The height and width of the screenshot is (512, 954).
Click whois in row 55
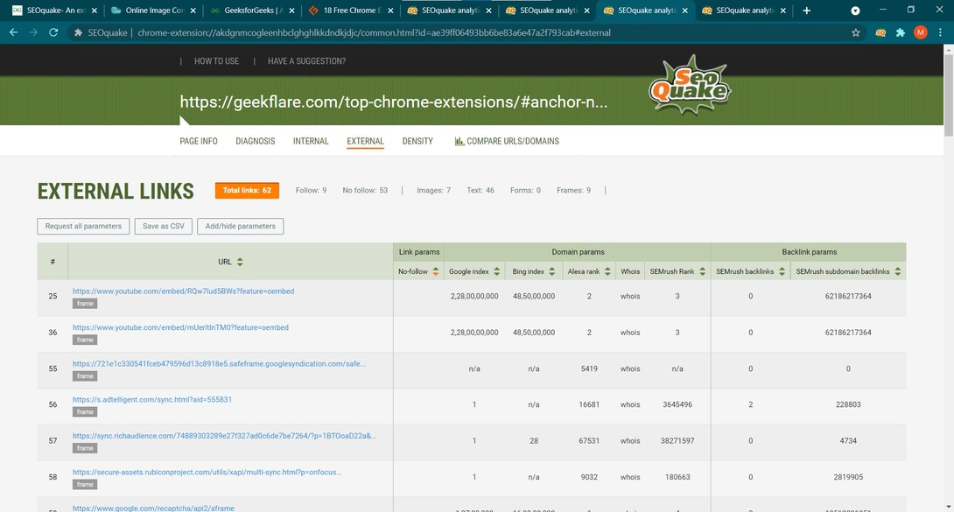tap(629, 368)
